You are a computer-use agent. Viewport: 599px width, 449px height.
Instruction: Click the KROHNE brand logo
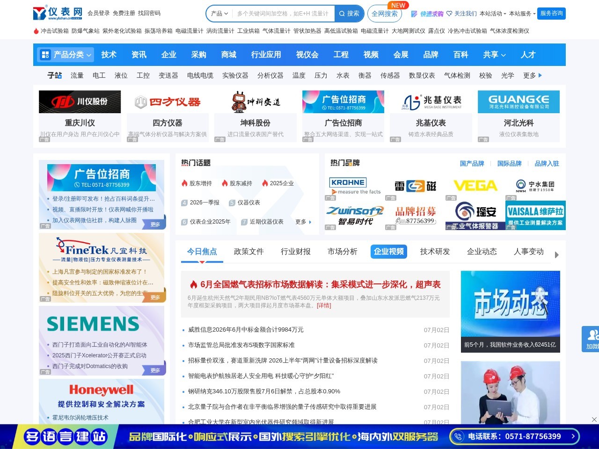tap(355, 187)
